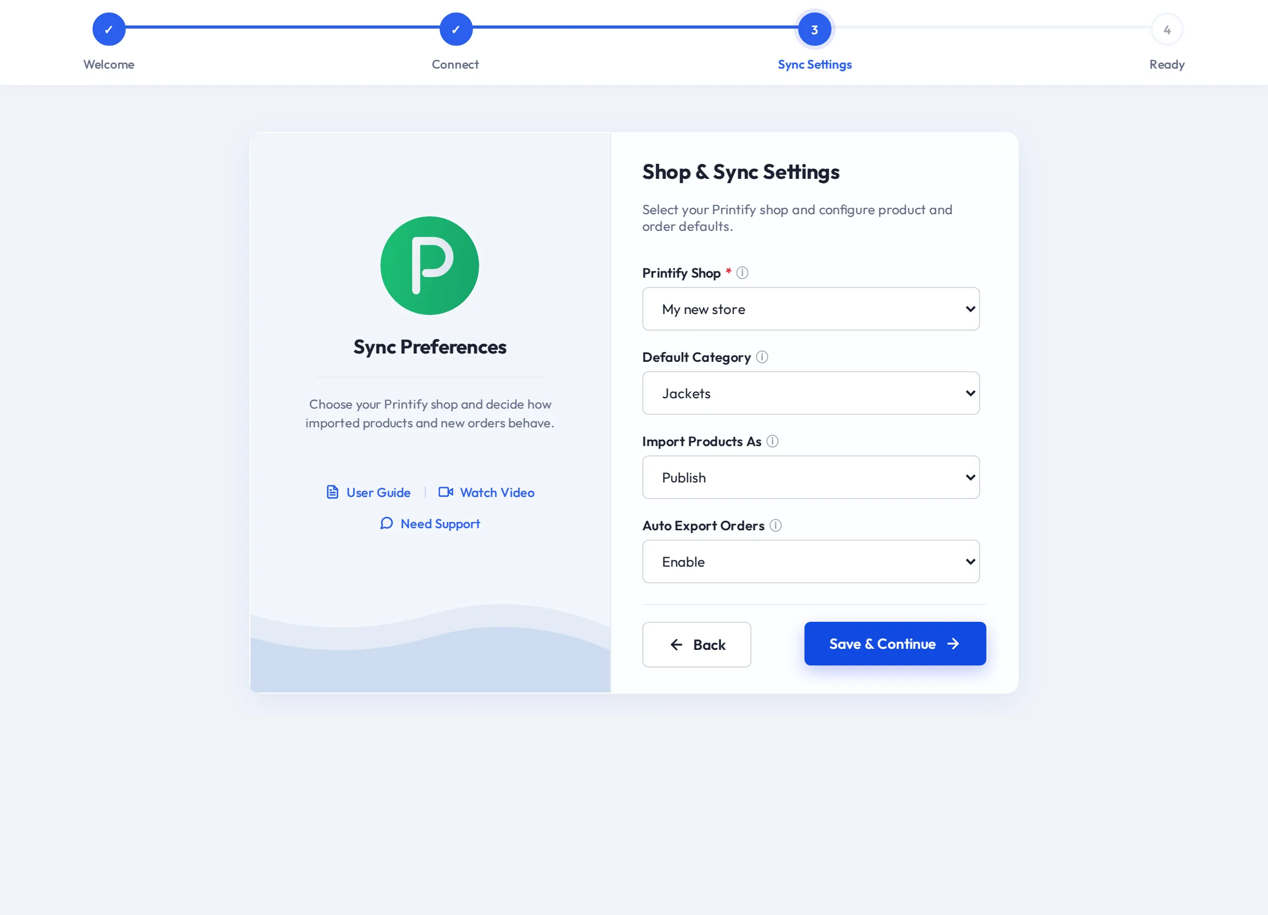This screenshot has width=1268, height=915.
Task: Open the Watch Video link
Action: point(486,492)
